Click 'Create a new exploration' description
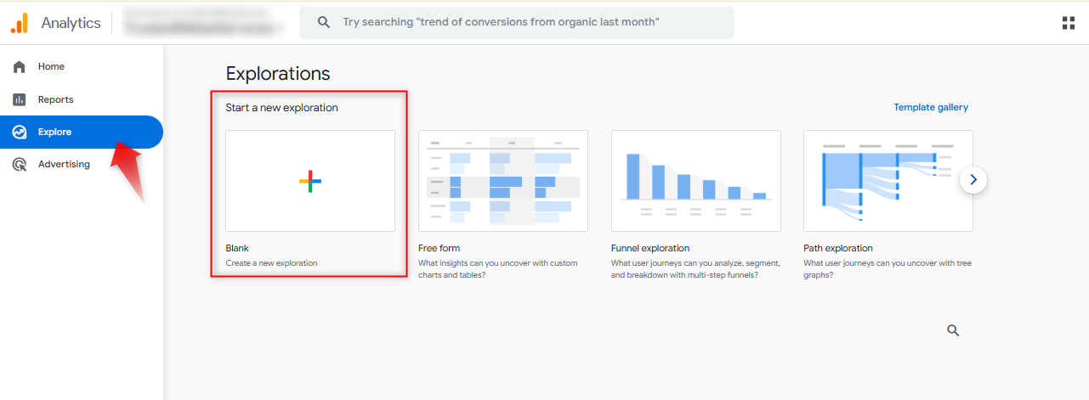 (x=271, y=263)
